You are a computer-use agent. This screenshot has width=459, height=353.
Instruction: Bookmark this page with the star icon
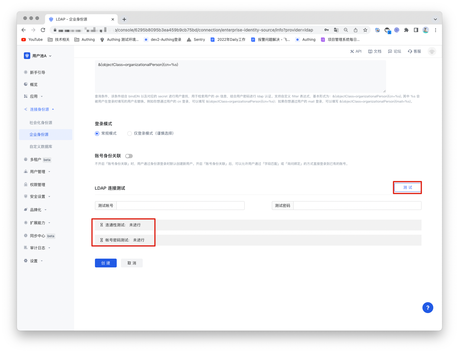(365, 30)
